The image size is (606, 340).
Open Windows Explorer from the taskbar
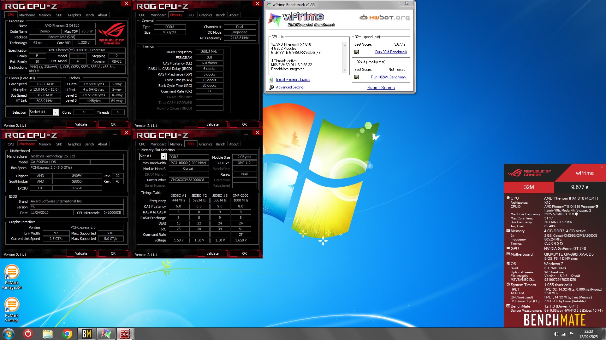[47, 334]
